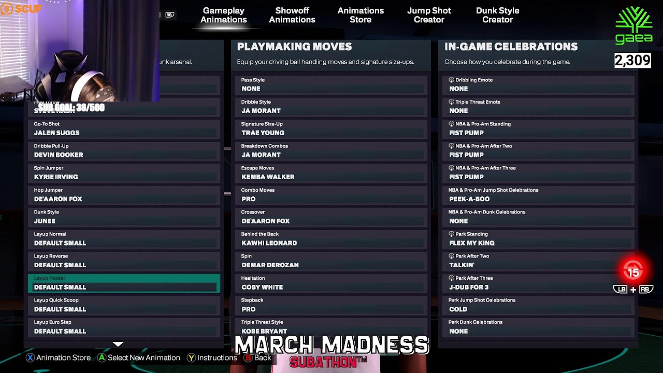The height and width of the screenshot is (373, 663).
Task: Click the emote icon beside Dribbling Emote
Action: tap(451, 80)
